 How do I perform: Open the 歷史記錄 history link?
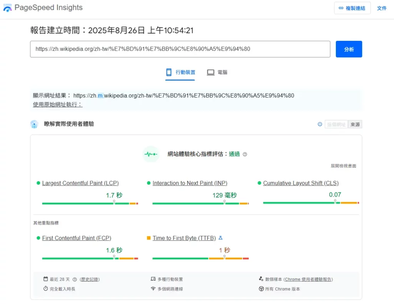(90, 279)
